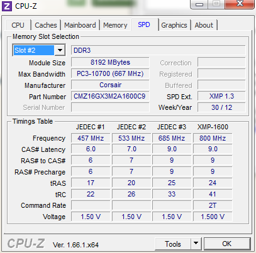Screen dimensions: 256x253
Task: Click the CAS# Latency 7.0 cell
Action: (131, 149)
